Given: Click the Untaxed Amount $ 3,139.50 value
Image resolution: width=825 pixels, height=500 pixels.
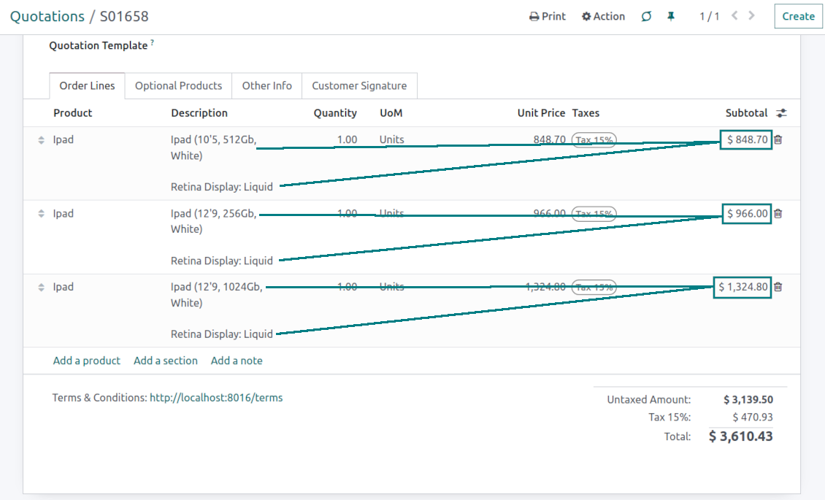Looking at the screenshot, I should click(x=748, y=399).
